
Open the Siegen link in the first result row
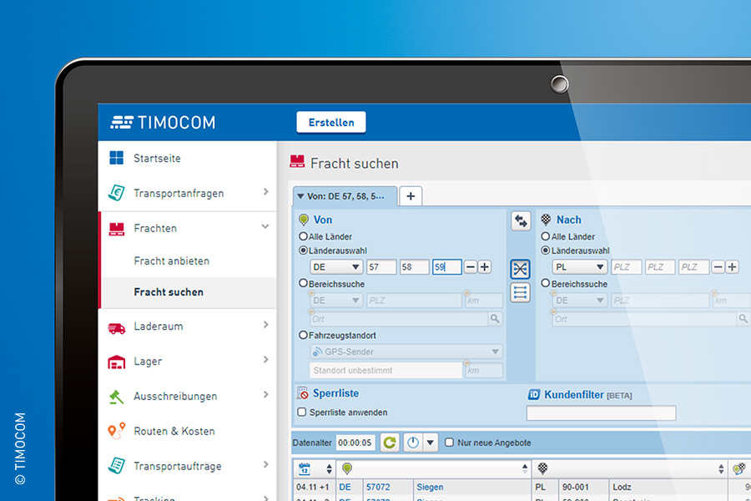pyautogui.click(x=430, y=487)
